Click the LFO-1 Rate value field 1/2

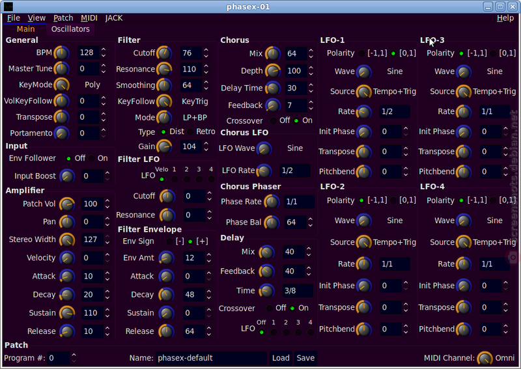[x=395, y=111]
